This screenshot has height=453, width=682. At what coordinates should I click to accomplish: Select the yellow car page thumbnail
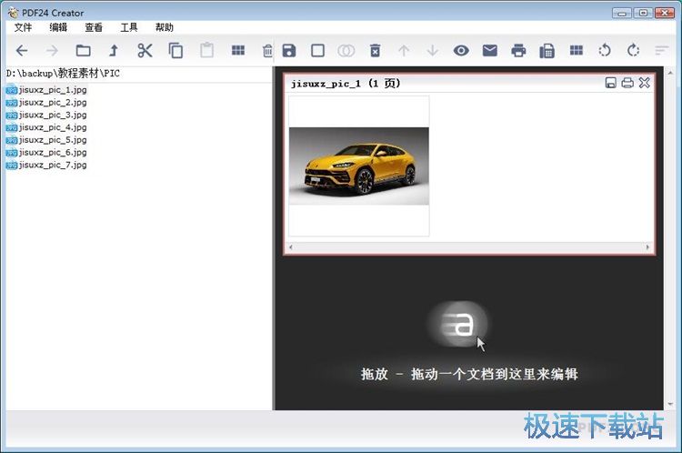pyautogui.click(x=359, y=166)
